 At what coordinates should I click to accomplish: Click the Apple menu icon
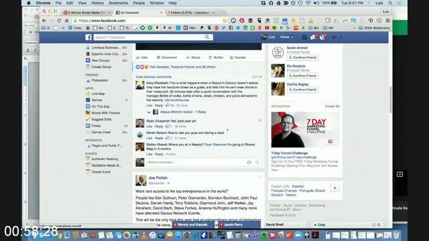(x=29, y=3)
